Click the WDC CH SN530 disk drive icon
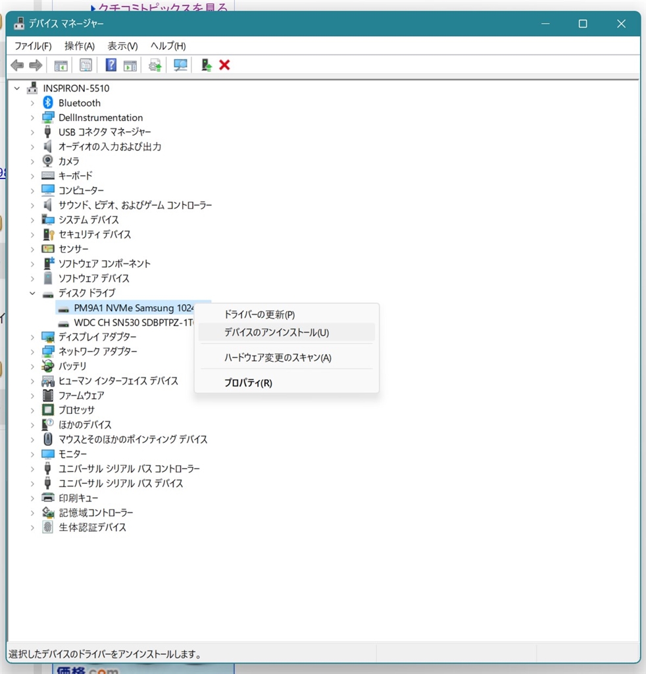This screenshot has width=646, height=674. click(x=64, y=323)
